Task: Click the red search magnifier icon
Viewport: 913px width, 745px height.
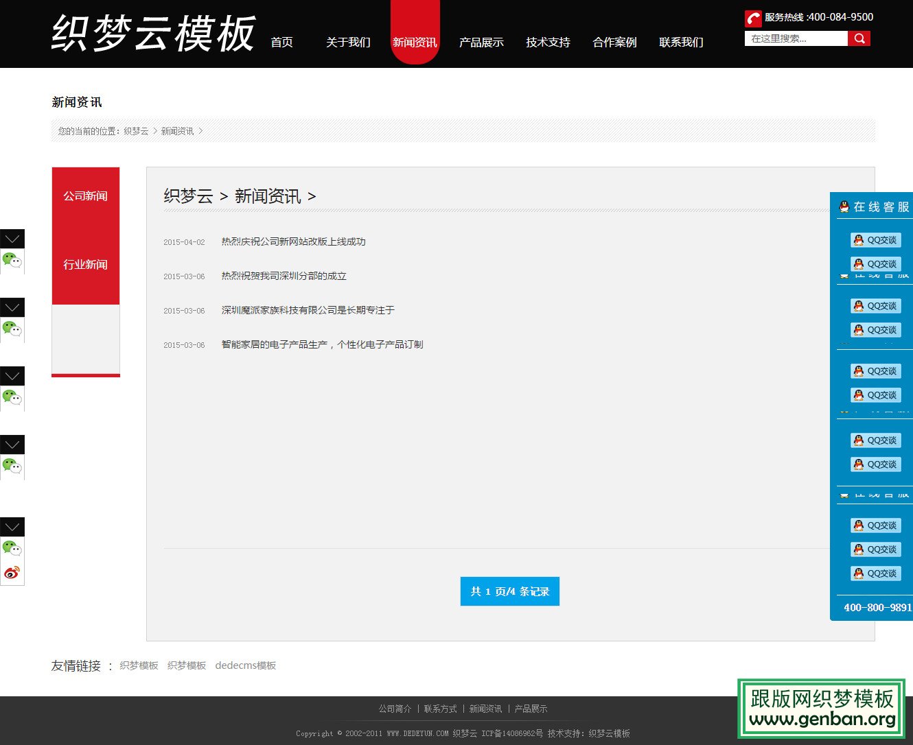Action: pyautogui.click(x=860, y=38)
